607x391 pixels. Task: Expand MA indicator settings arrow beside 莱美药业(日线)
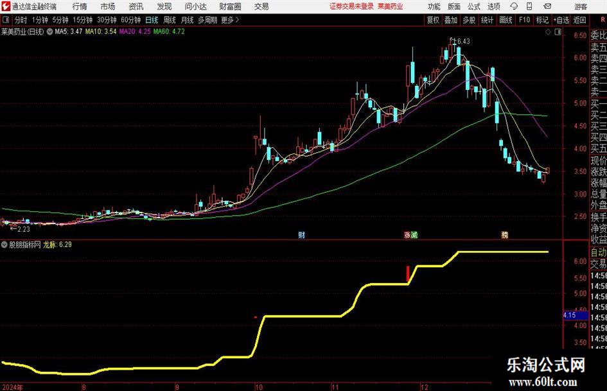[x=49, y=31]
